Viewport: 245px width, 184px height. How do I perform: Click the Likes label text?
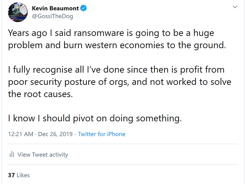[x=23, y=175]
